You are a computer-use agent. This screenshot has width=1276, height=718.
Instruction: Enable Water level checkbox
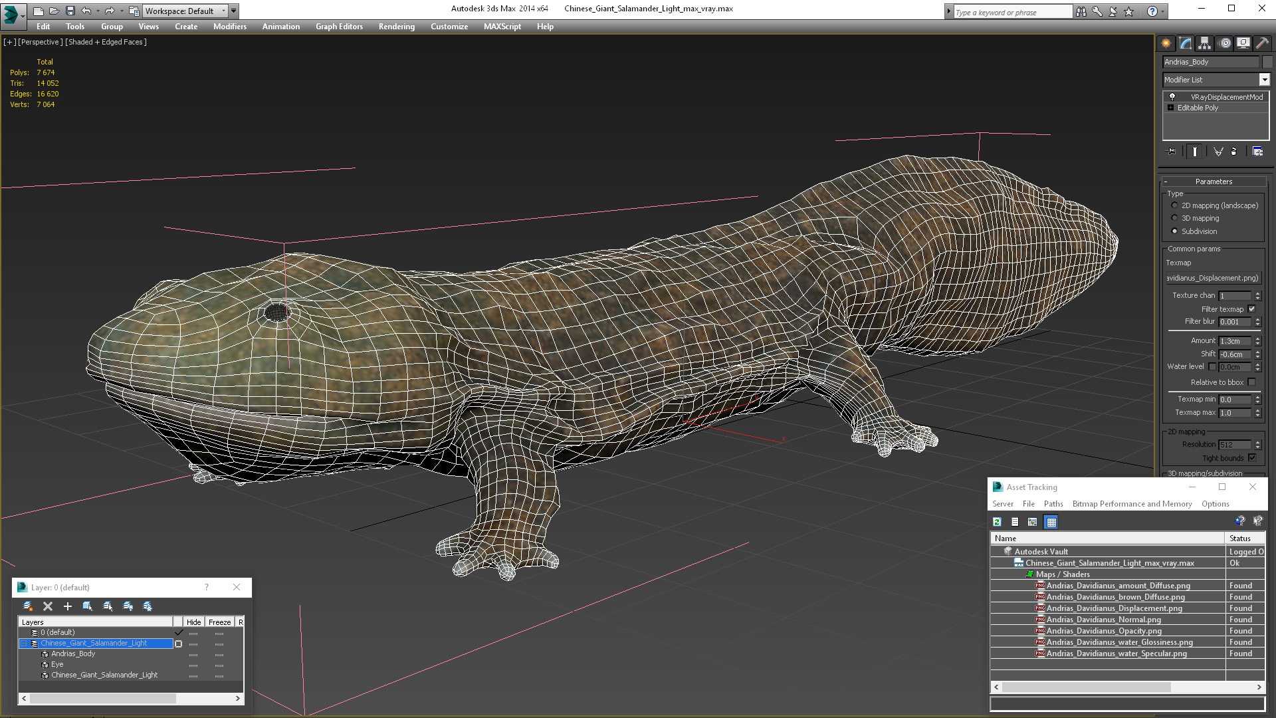pos(1212,366)
